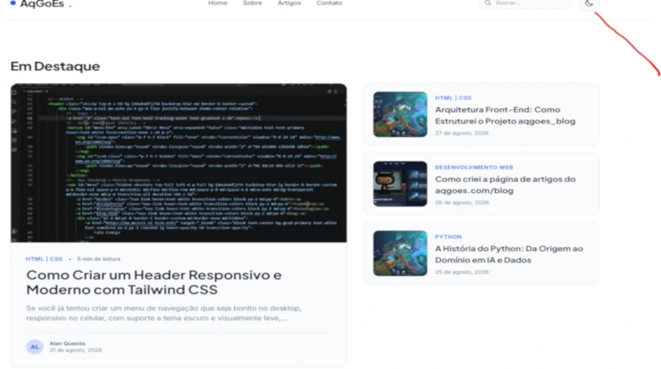Click the DESENVOLVIMENTO WEB category tag

point(474,167)
